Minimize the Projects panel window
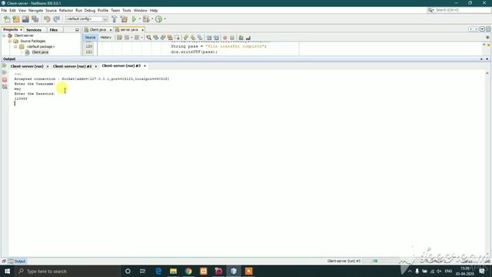 pyautogui.click(x=77, y=30)
